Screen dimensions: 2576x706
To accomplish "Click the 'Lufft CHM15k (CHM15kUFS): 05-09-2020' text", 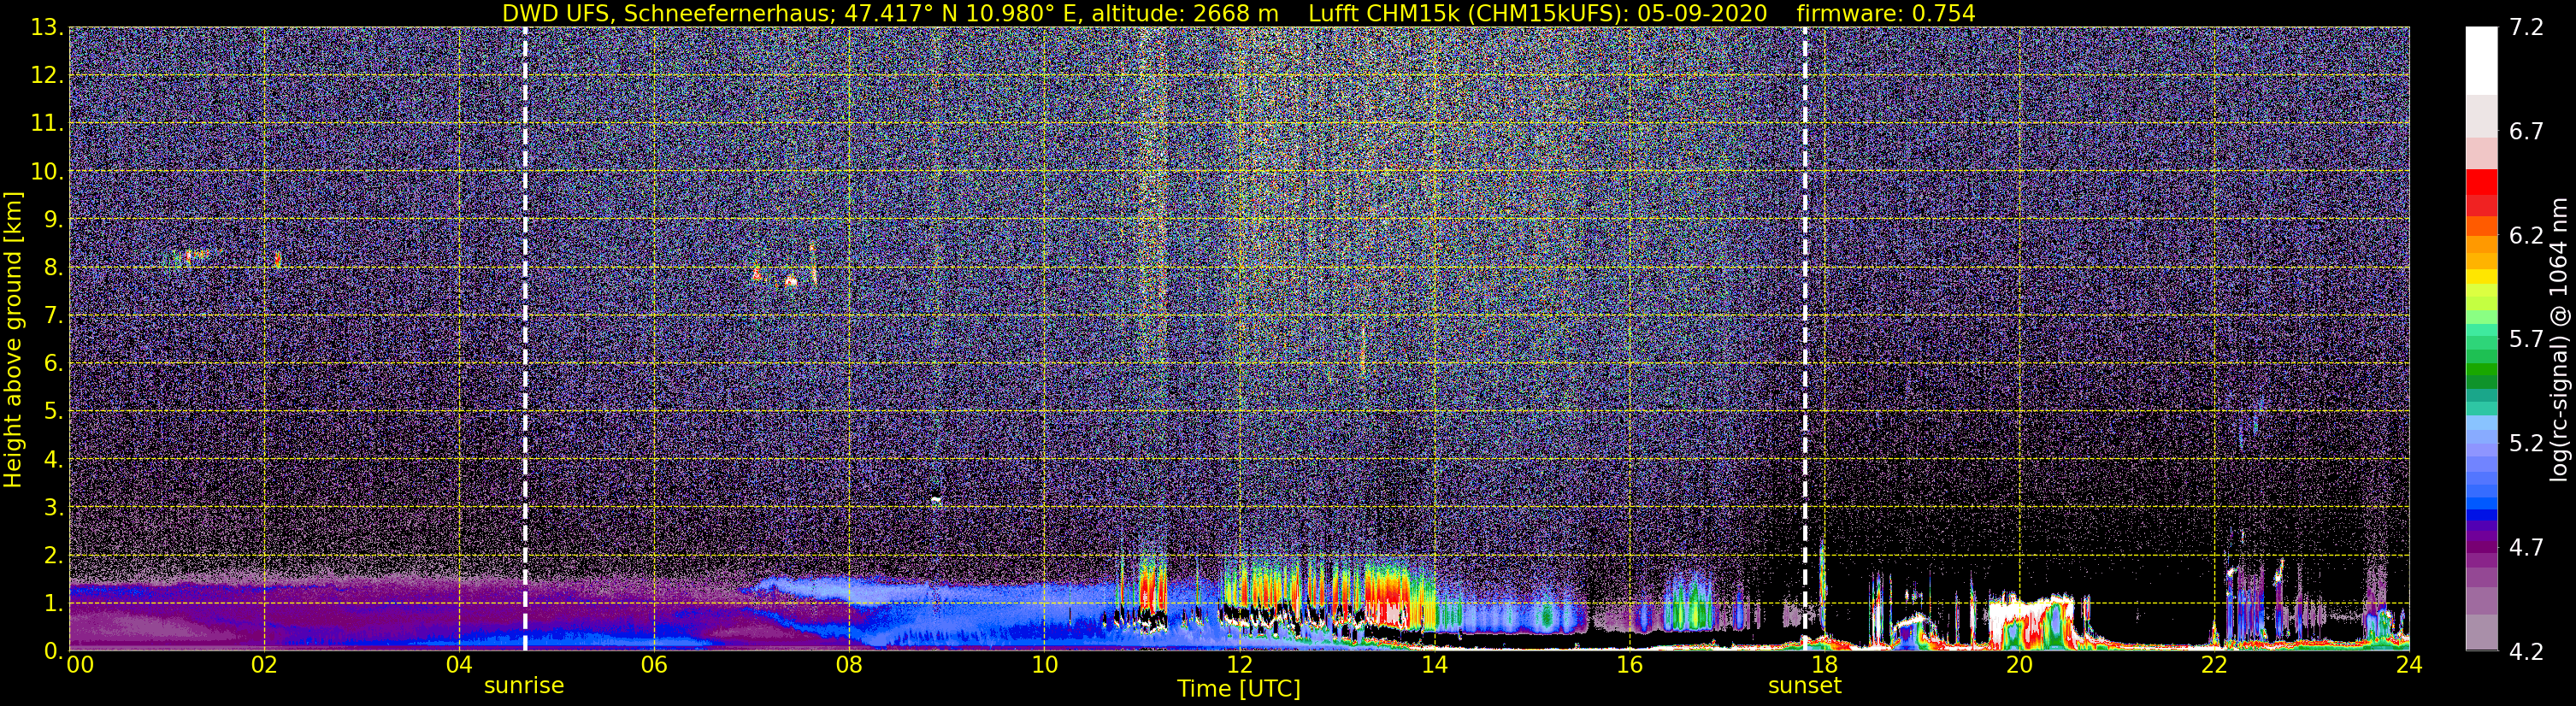I will [1537, 13].
